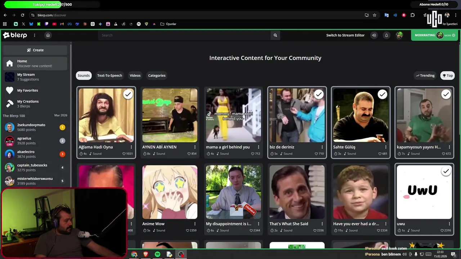Open agraelus leaderboard entry
Image resolution: width=461 pixels, height=259 pixels.
(x=35, y=141)
